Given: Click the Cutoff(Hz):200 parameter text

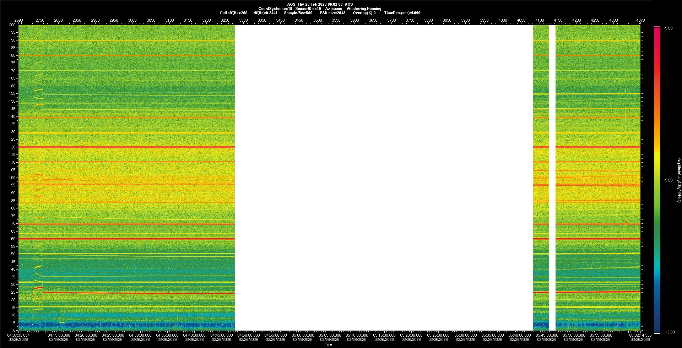Looking at the screenshot, I should [233, 13].
